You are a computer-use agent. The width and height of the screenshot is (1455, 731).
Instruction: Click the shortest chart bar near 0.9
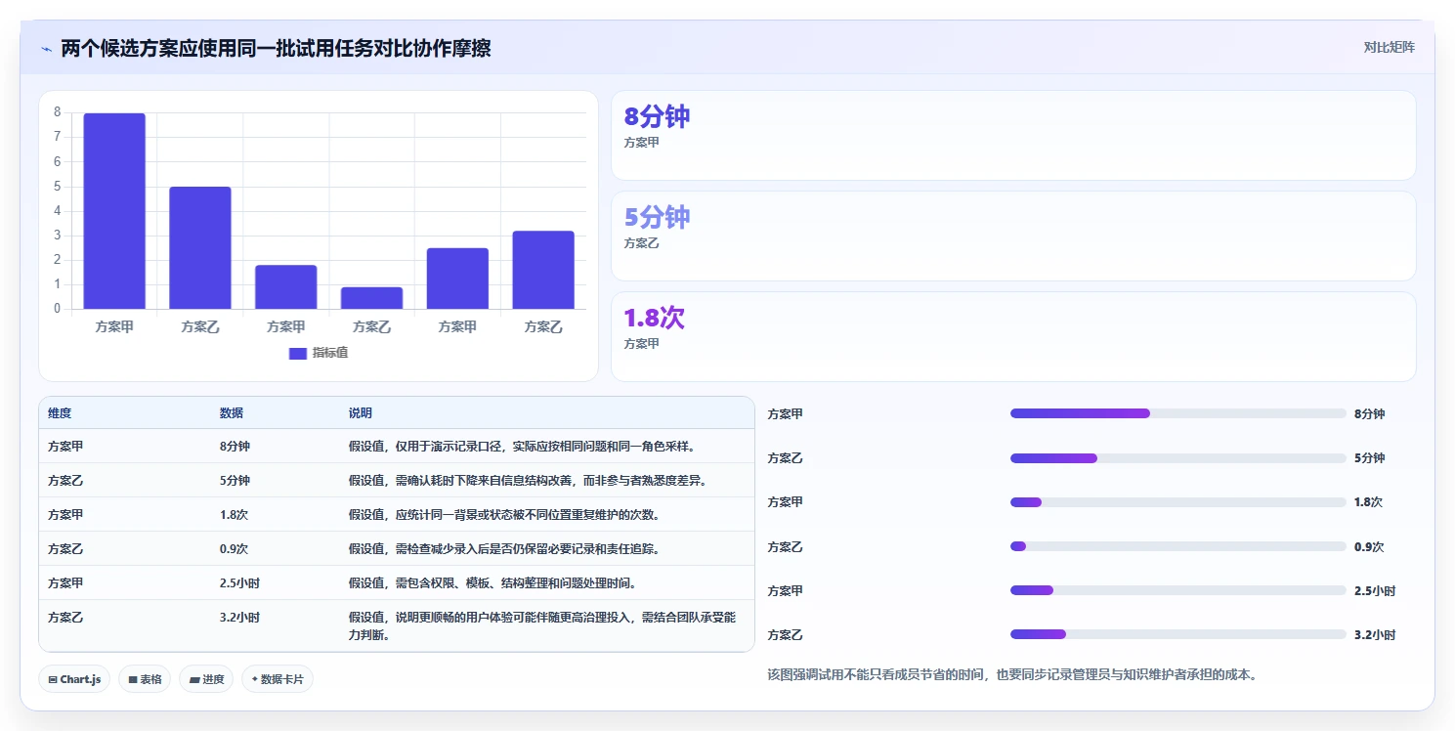372,298
